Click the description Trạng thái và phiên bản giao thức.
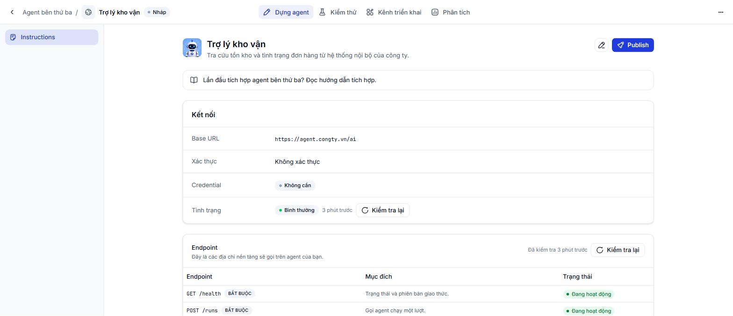This screenshot has width=733, height=316. 407,294
